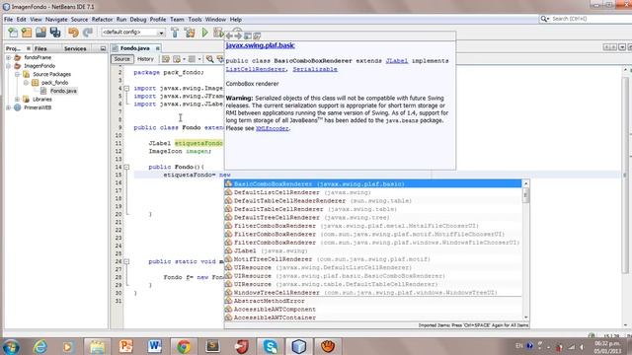
Task: Open Microsoft Word from the taskbar
Action: tap(155, 346)
